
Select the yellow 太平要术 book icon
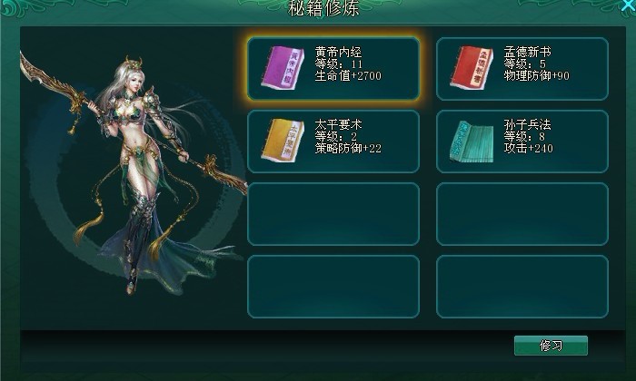(283, 141)
